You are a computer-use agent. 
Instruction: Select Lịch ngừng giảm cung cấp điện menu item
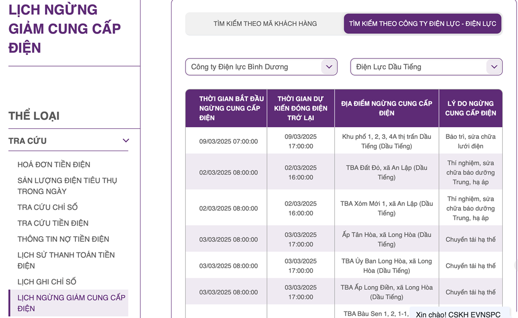click(71, 303)
